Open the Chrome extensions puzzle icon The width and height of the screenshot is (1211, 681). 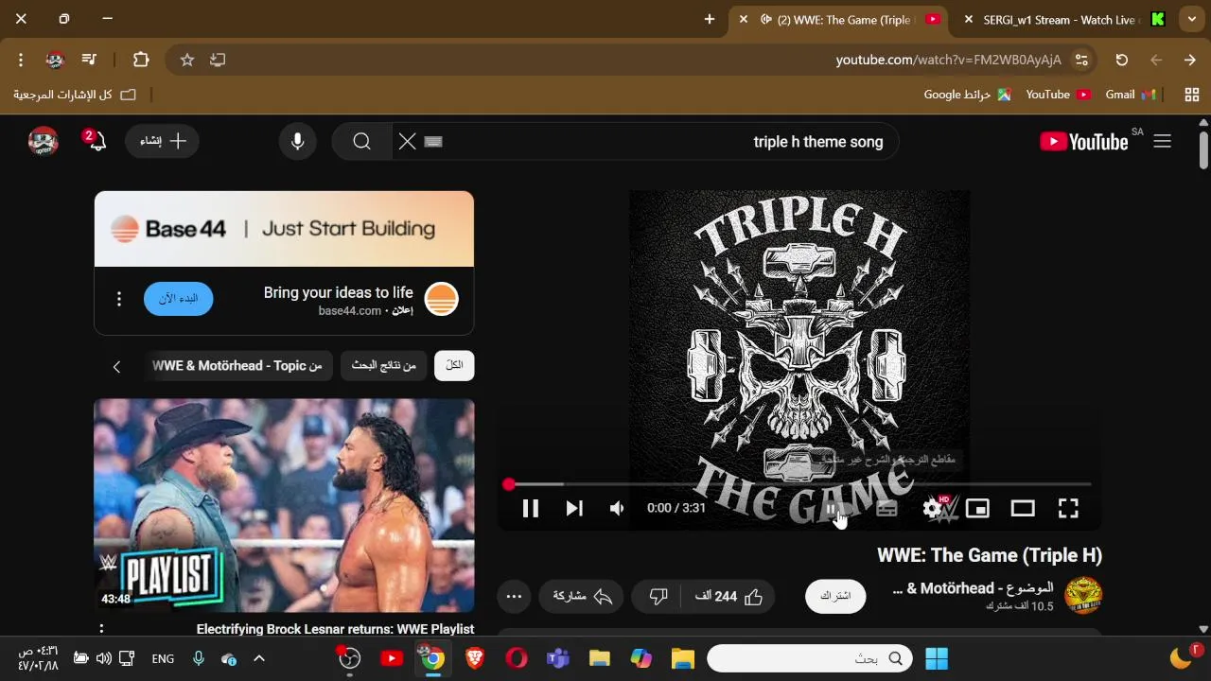[141, 60]
